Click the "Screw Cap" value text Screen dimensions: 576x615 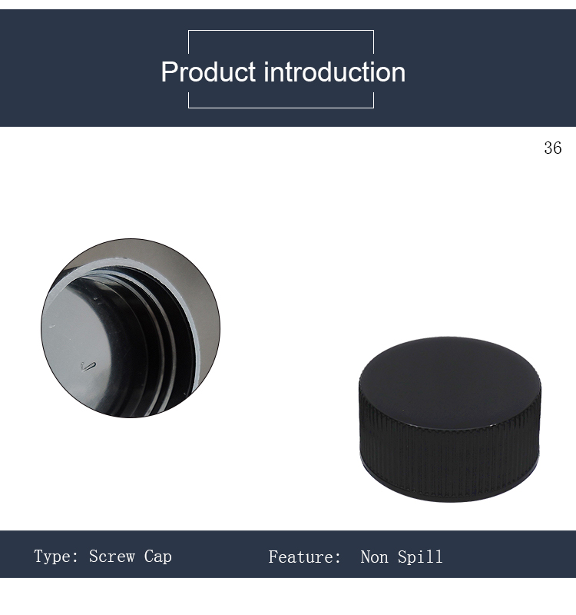pyautogui.click(x=130, y=557)
